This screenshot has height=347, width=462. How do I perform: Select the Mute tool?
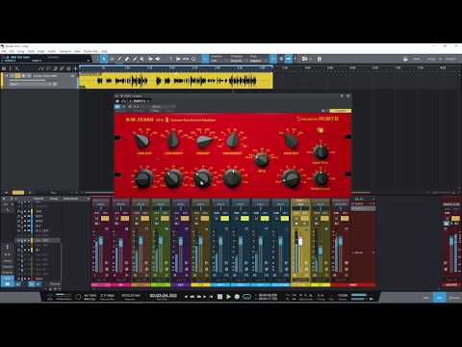142,59
